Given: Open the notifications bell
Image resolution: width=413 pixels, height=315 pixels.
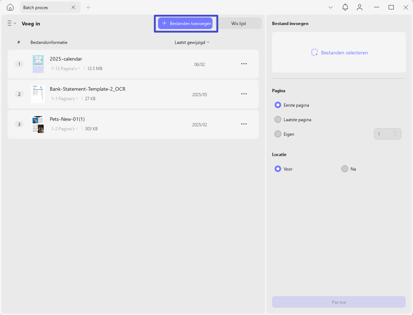Looking at the screenshot, I should (345, 7).
